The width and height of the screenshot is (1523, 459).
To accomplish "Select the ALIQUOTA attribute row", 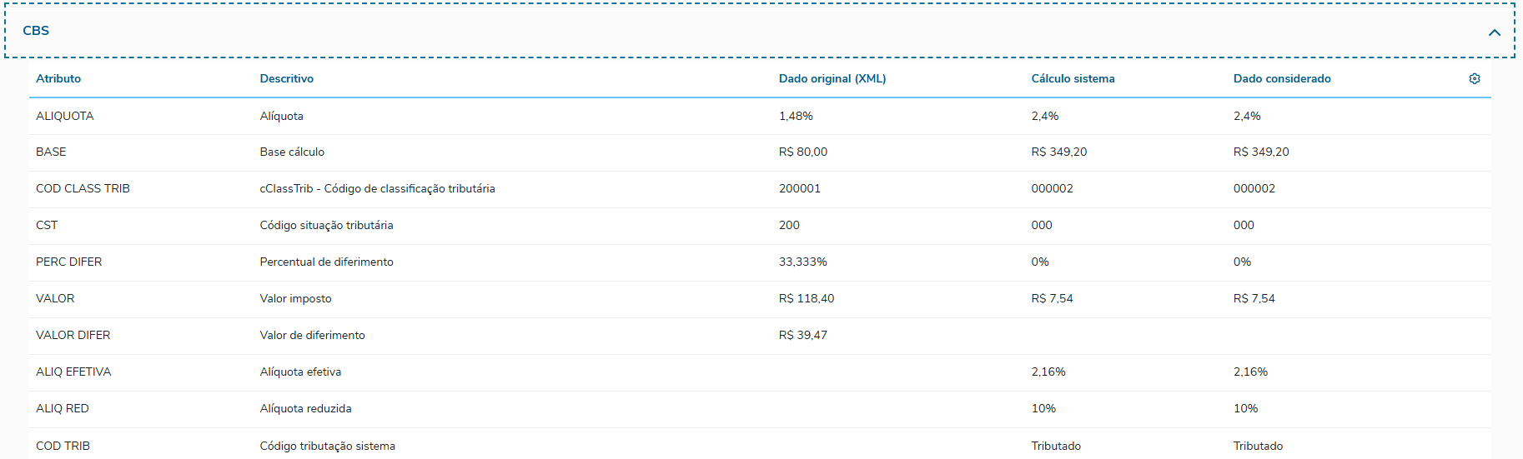I will click(65, 116).
